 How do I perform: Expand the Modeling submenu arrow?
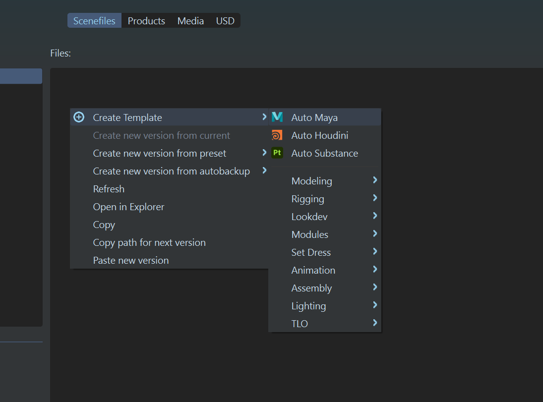click(x=375, y=180)
